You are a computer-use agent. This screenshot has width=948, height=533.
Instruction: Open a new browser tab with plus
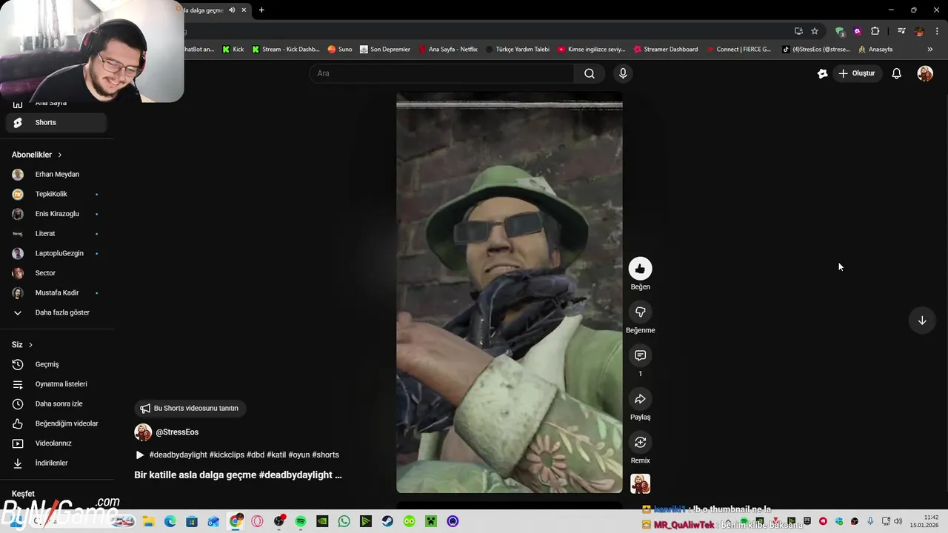click(261, 10)
